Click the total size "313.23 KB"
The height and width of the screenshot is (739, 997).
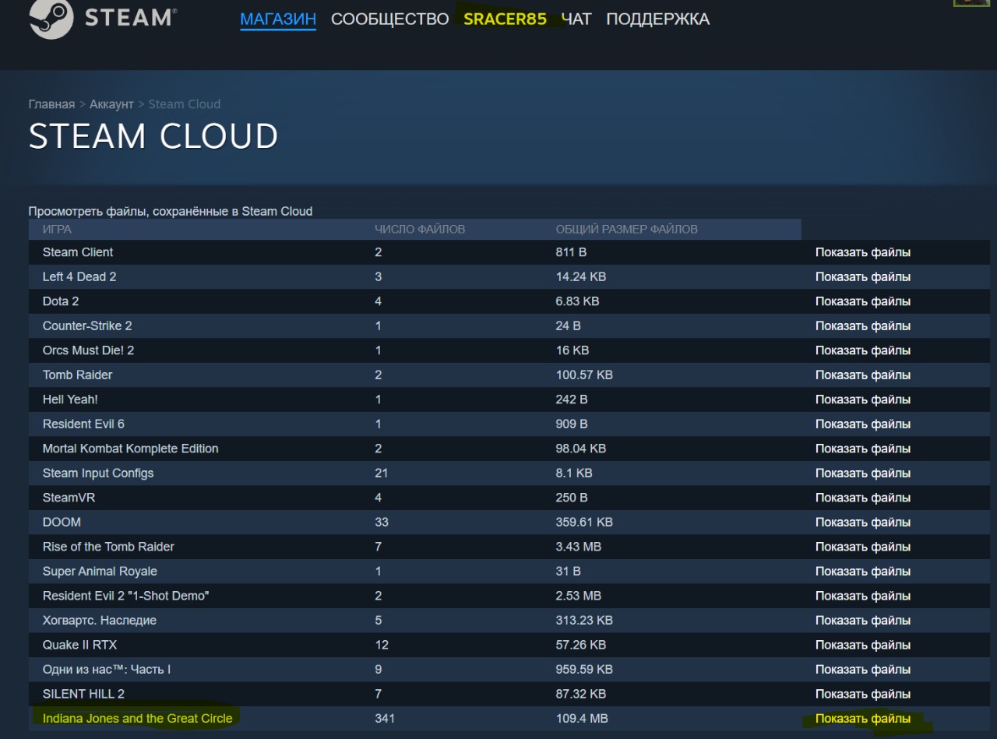click(x=584, y=620)
